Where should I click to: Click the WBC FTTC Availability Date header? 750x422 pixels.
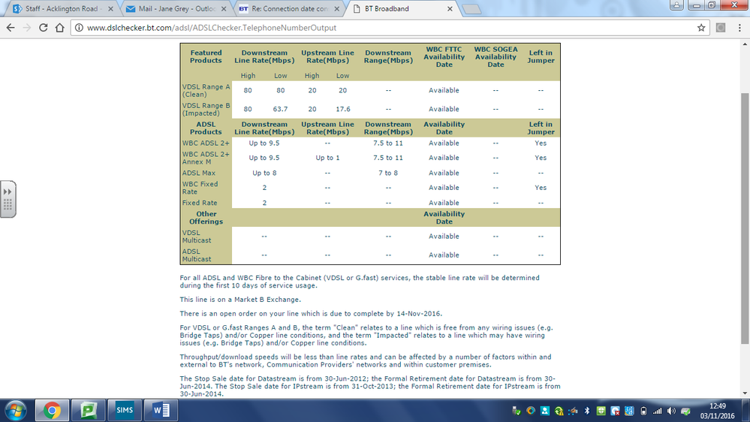pyautogui.click(x=444, y=56)
